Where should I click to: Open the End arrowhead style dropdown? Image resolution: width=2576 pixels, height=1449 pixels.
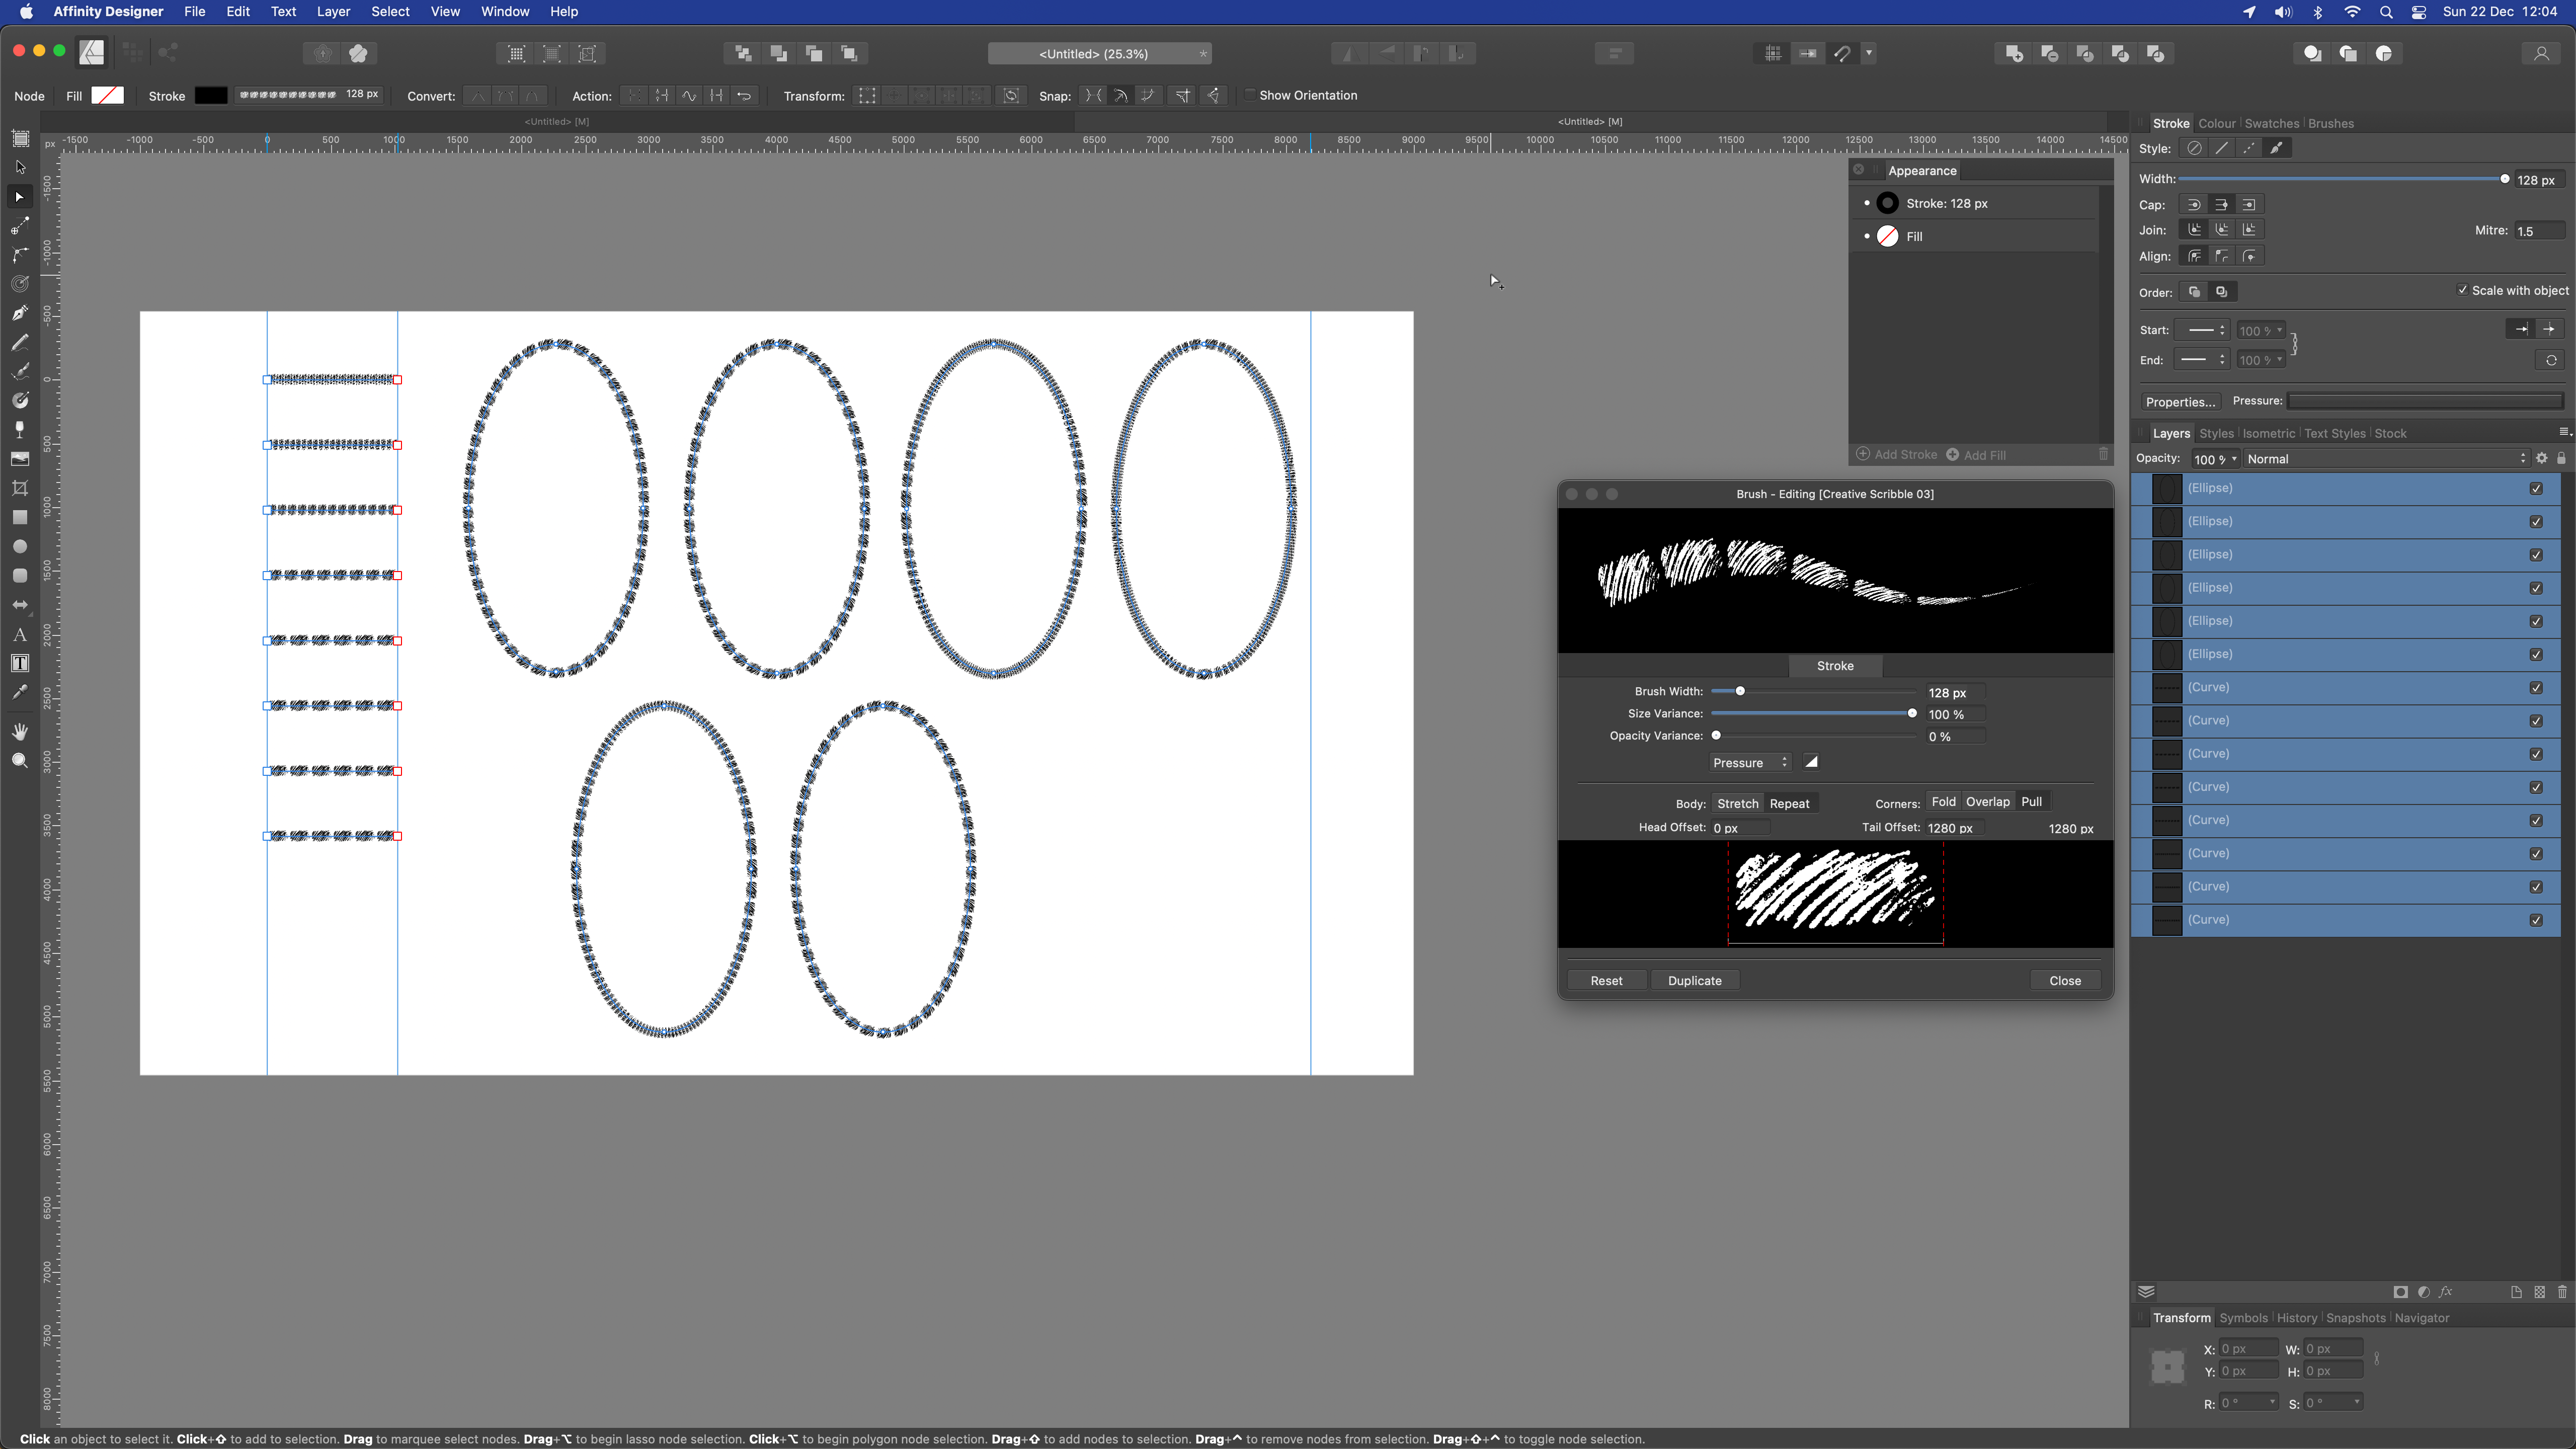click(2203, 360)
